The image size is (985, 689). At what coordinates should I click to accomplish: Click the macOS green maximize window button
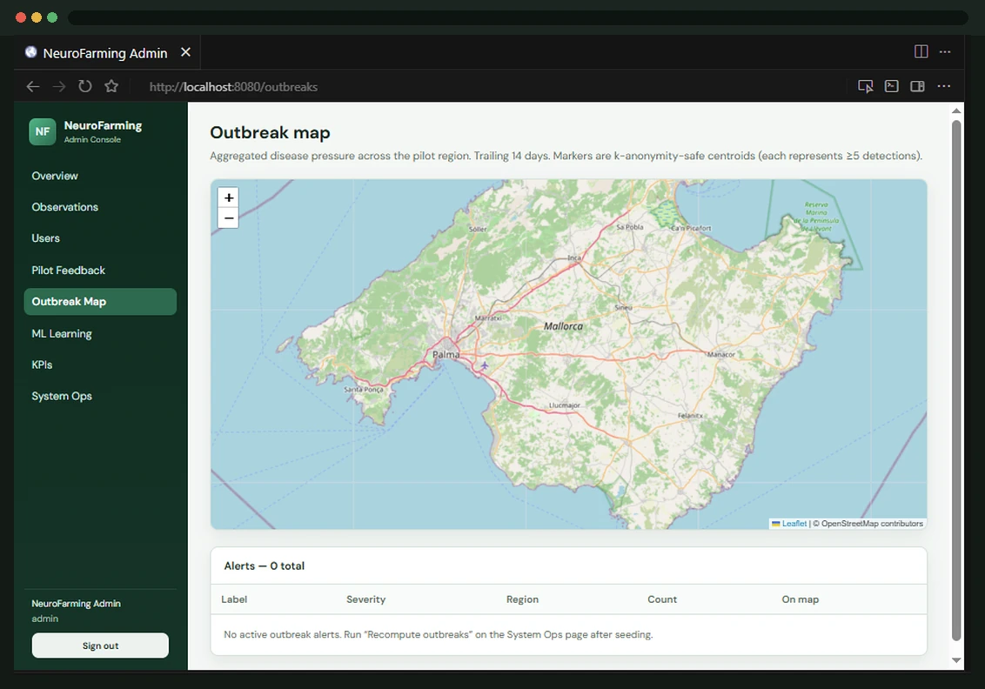52,17
